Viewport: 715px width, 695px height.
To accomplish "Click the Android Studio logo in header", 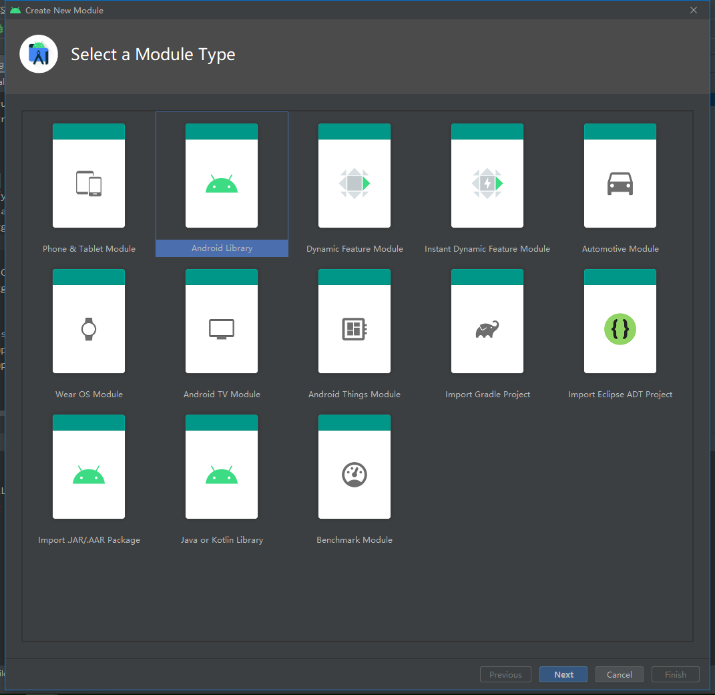I will [x=39, y=54].
